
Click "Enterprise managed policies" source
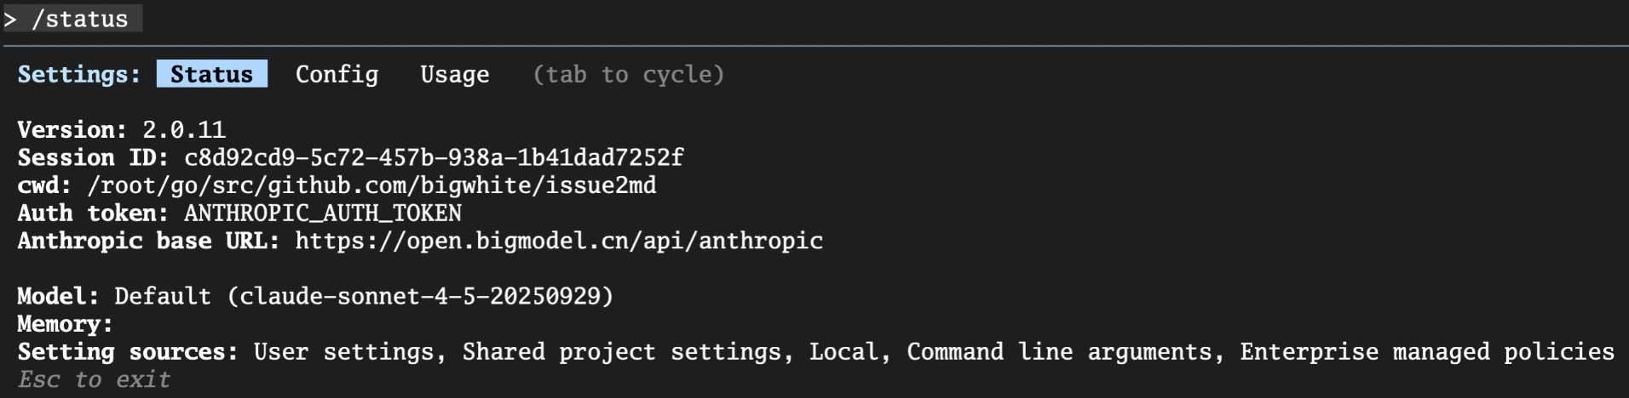coord(1426,352)
